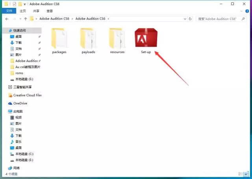
Task: Switch to the 主页 ribbon tab
Action: [x=23, y=11]
